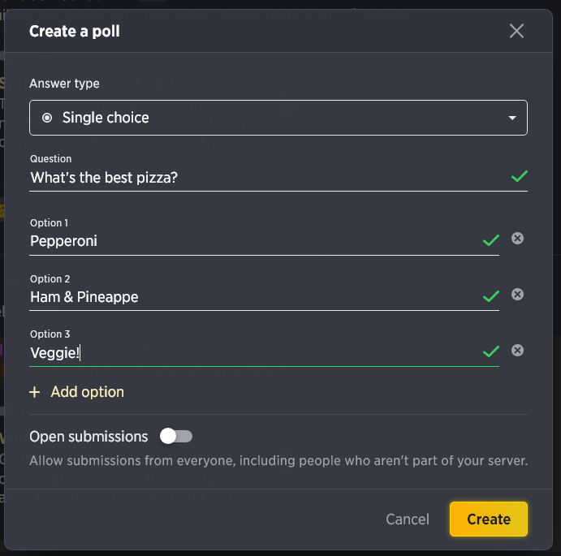Click the green checkmark next to Veggie!

point(491,351)
